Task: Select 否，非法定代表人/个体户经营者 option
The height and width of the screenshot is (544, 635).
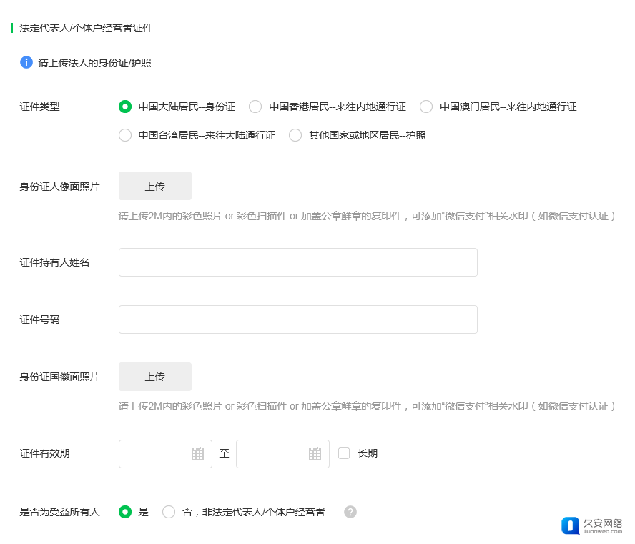Action: tap(169, 512)
